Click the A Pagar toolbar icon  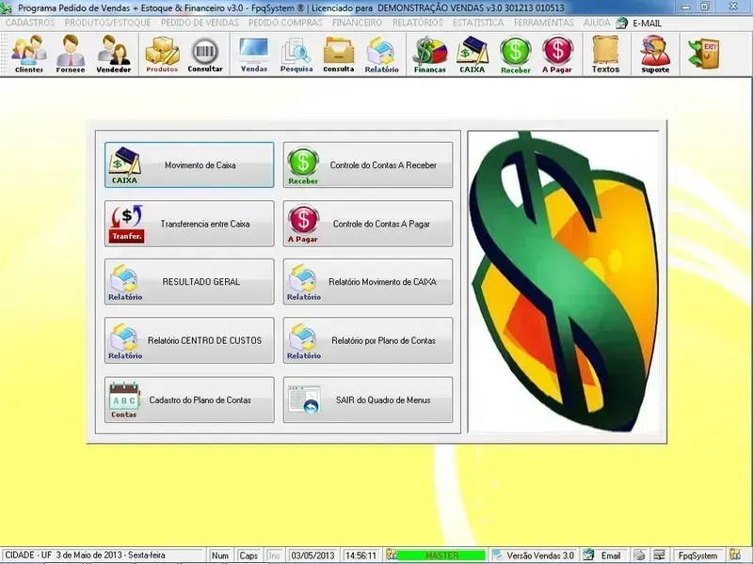[557, 54]
